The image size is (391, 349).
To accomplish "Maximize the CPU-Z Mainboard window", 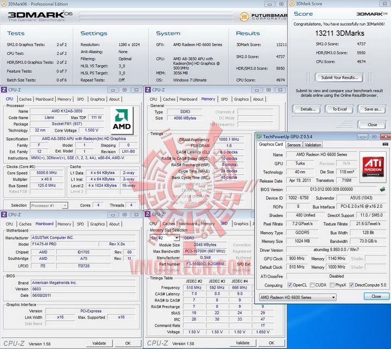I will (125, 215).
